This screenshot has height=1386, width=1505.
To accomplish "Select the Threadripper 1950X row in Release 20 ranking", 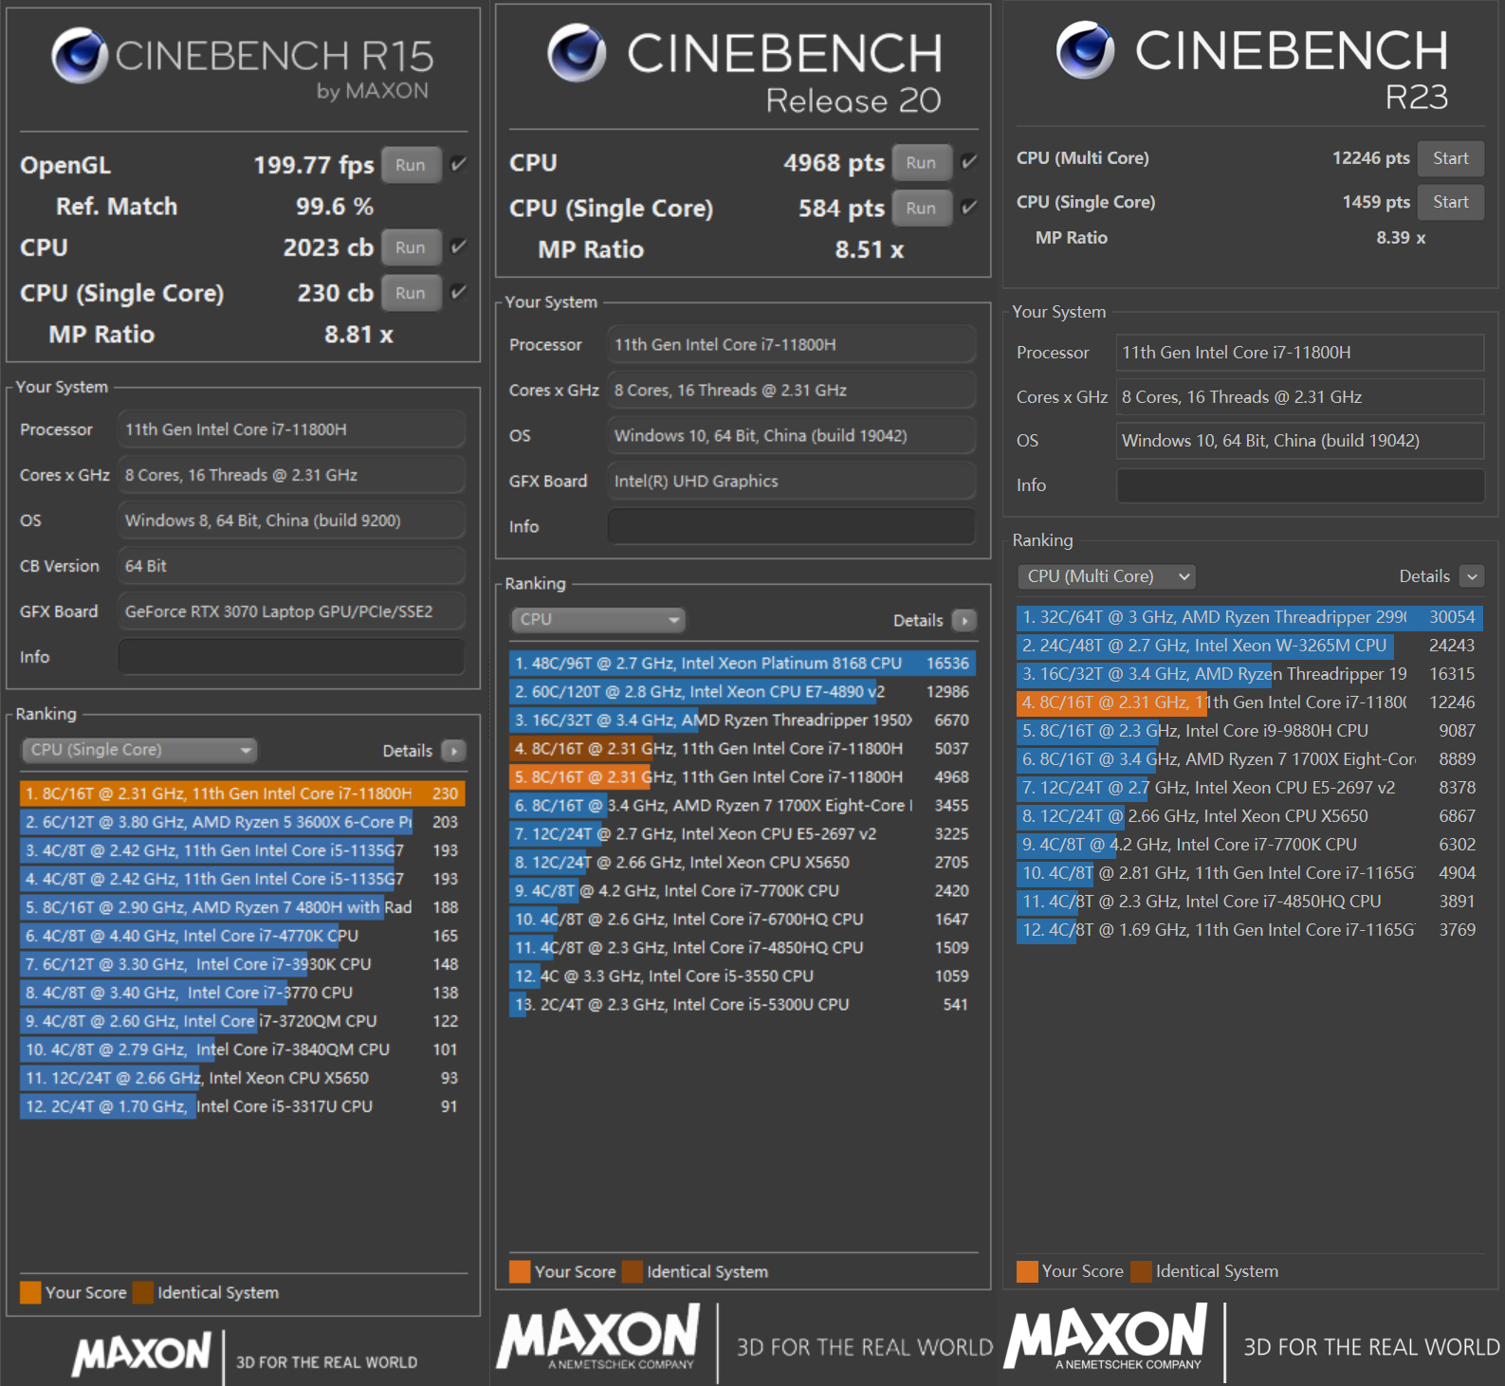I will [x=743, y=720].
